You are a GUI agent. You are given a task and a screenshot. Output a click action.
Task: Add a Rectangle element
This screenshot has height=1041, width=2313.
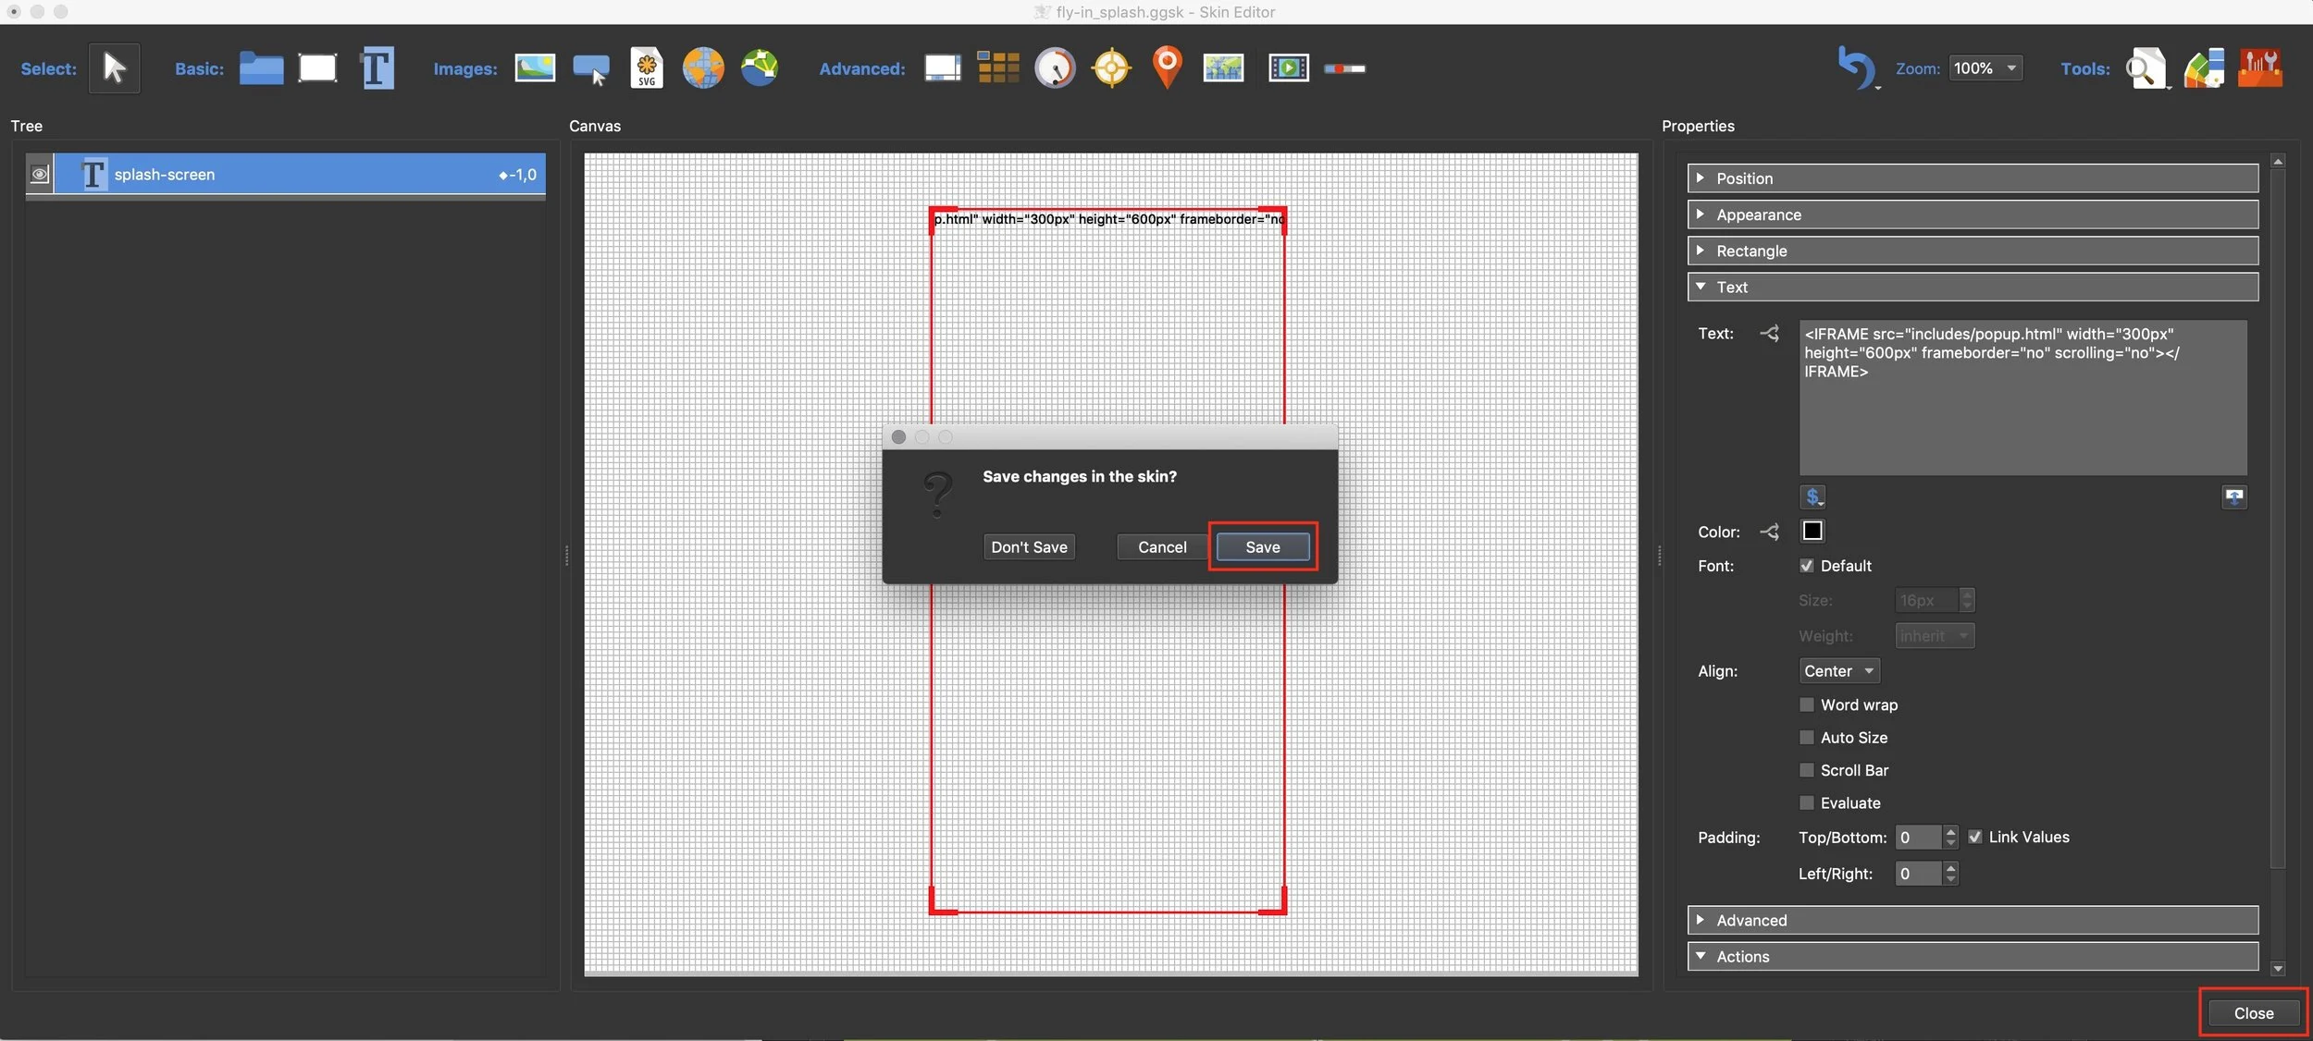(x=317, y=67)
